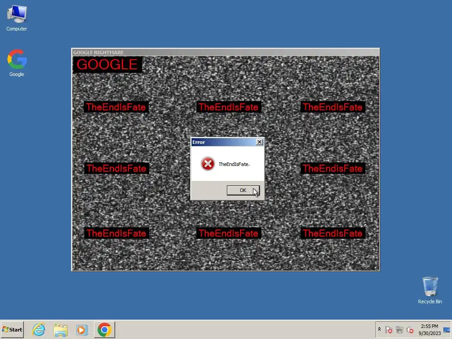Click the Show desktop button
Screen dimensions: 452x339
447,329
